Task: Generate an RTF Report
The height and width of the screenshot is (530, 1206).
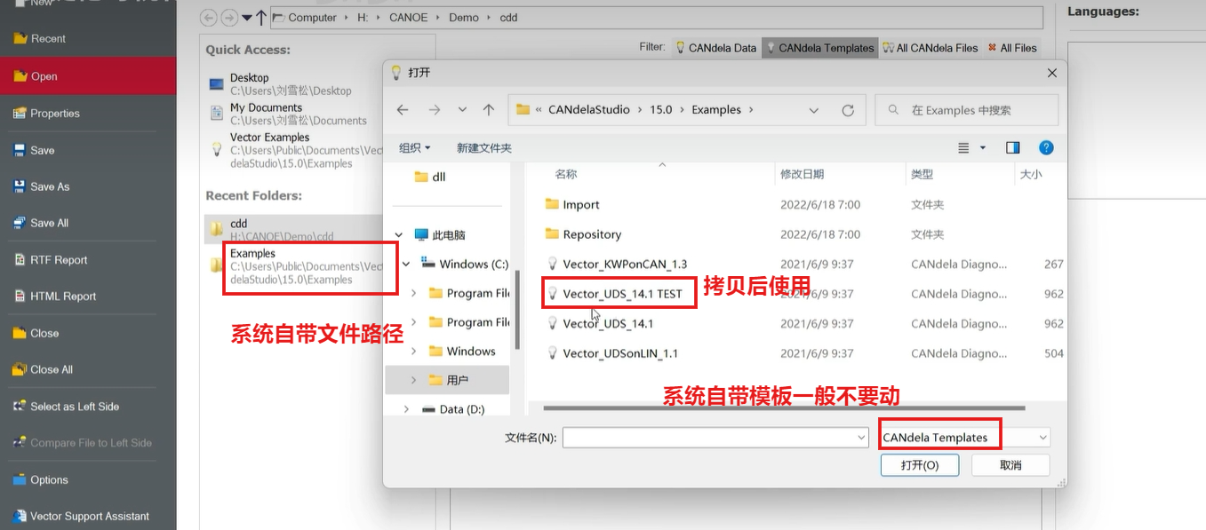Action: coord(59,260)
